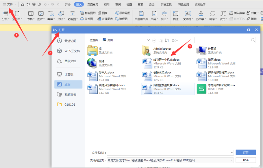Select file 梦中人.docx
Image resolution: width=263 pixels, height=168 pixels.
coord(113,76)
